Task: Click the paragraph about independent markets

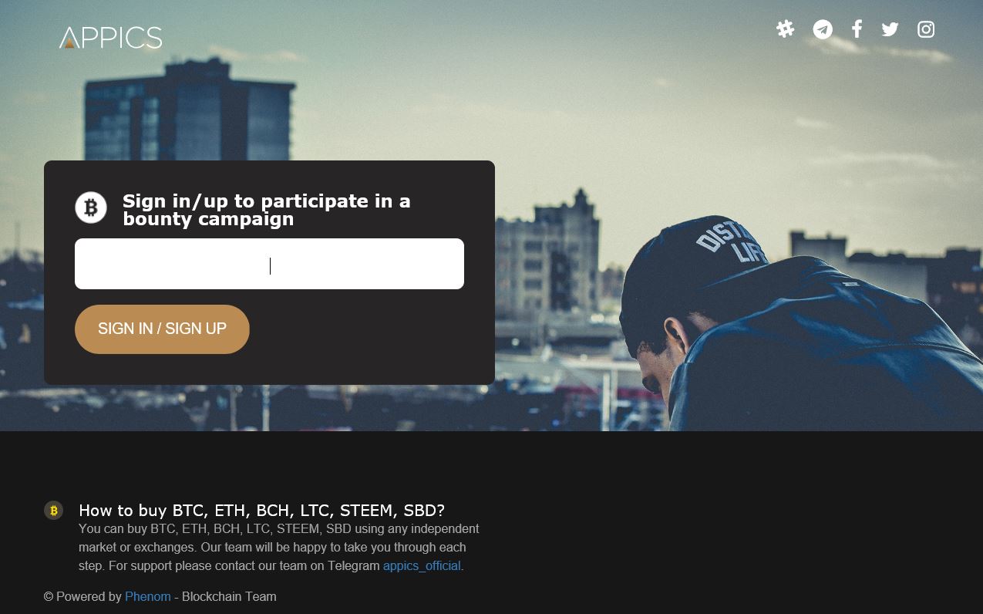Action: 278,547
